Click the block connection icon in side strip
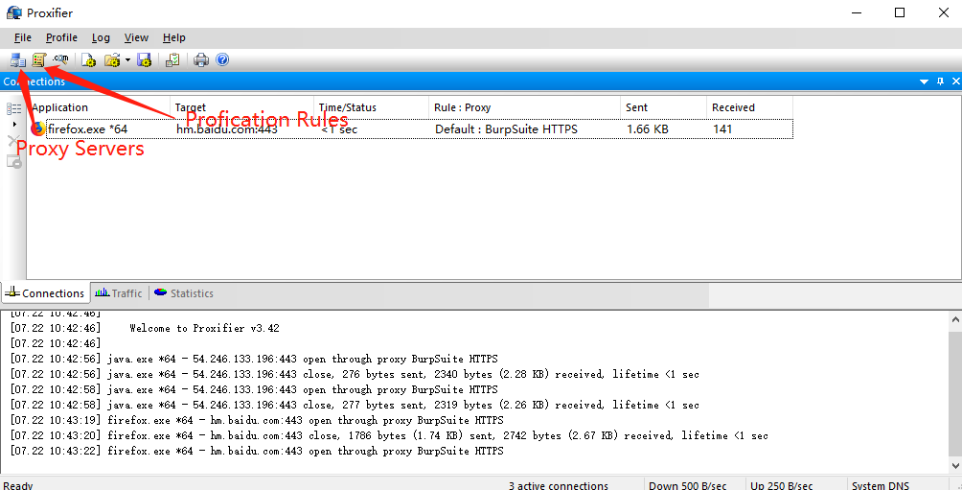The image size is (962, 490). [x=13, y=161]
